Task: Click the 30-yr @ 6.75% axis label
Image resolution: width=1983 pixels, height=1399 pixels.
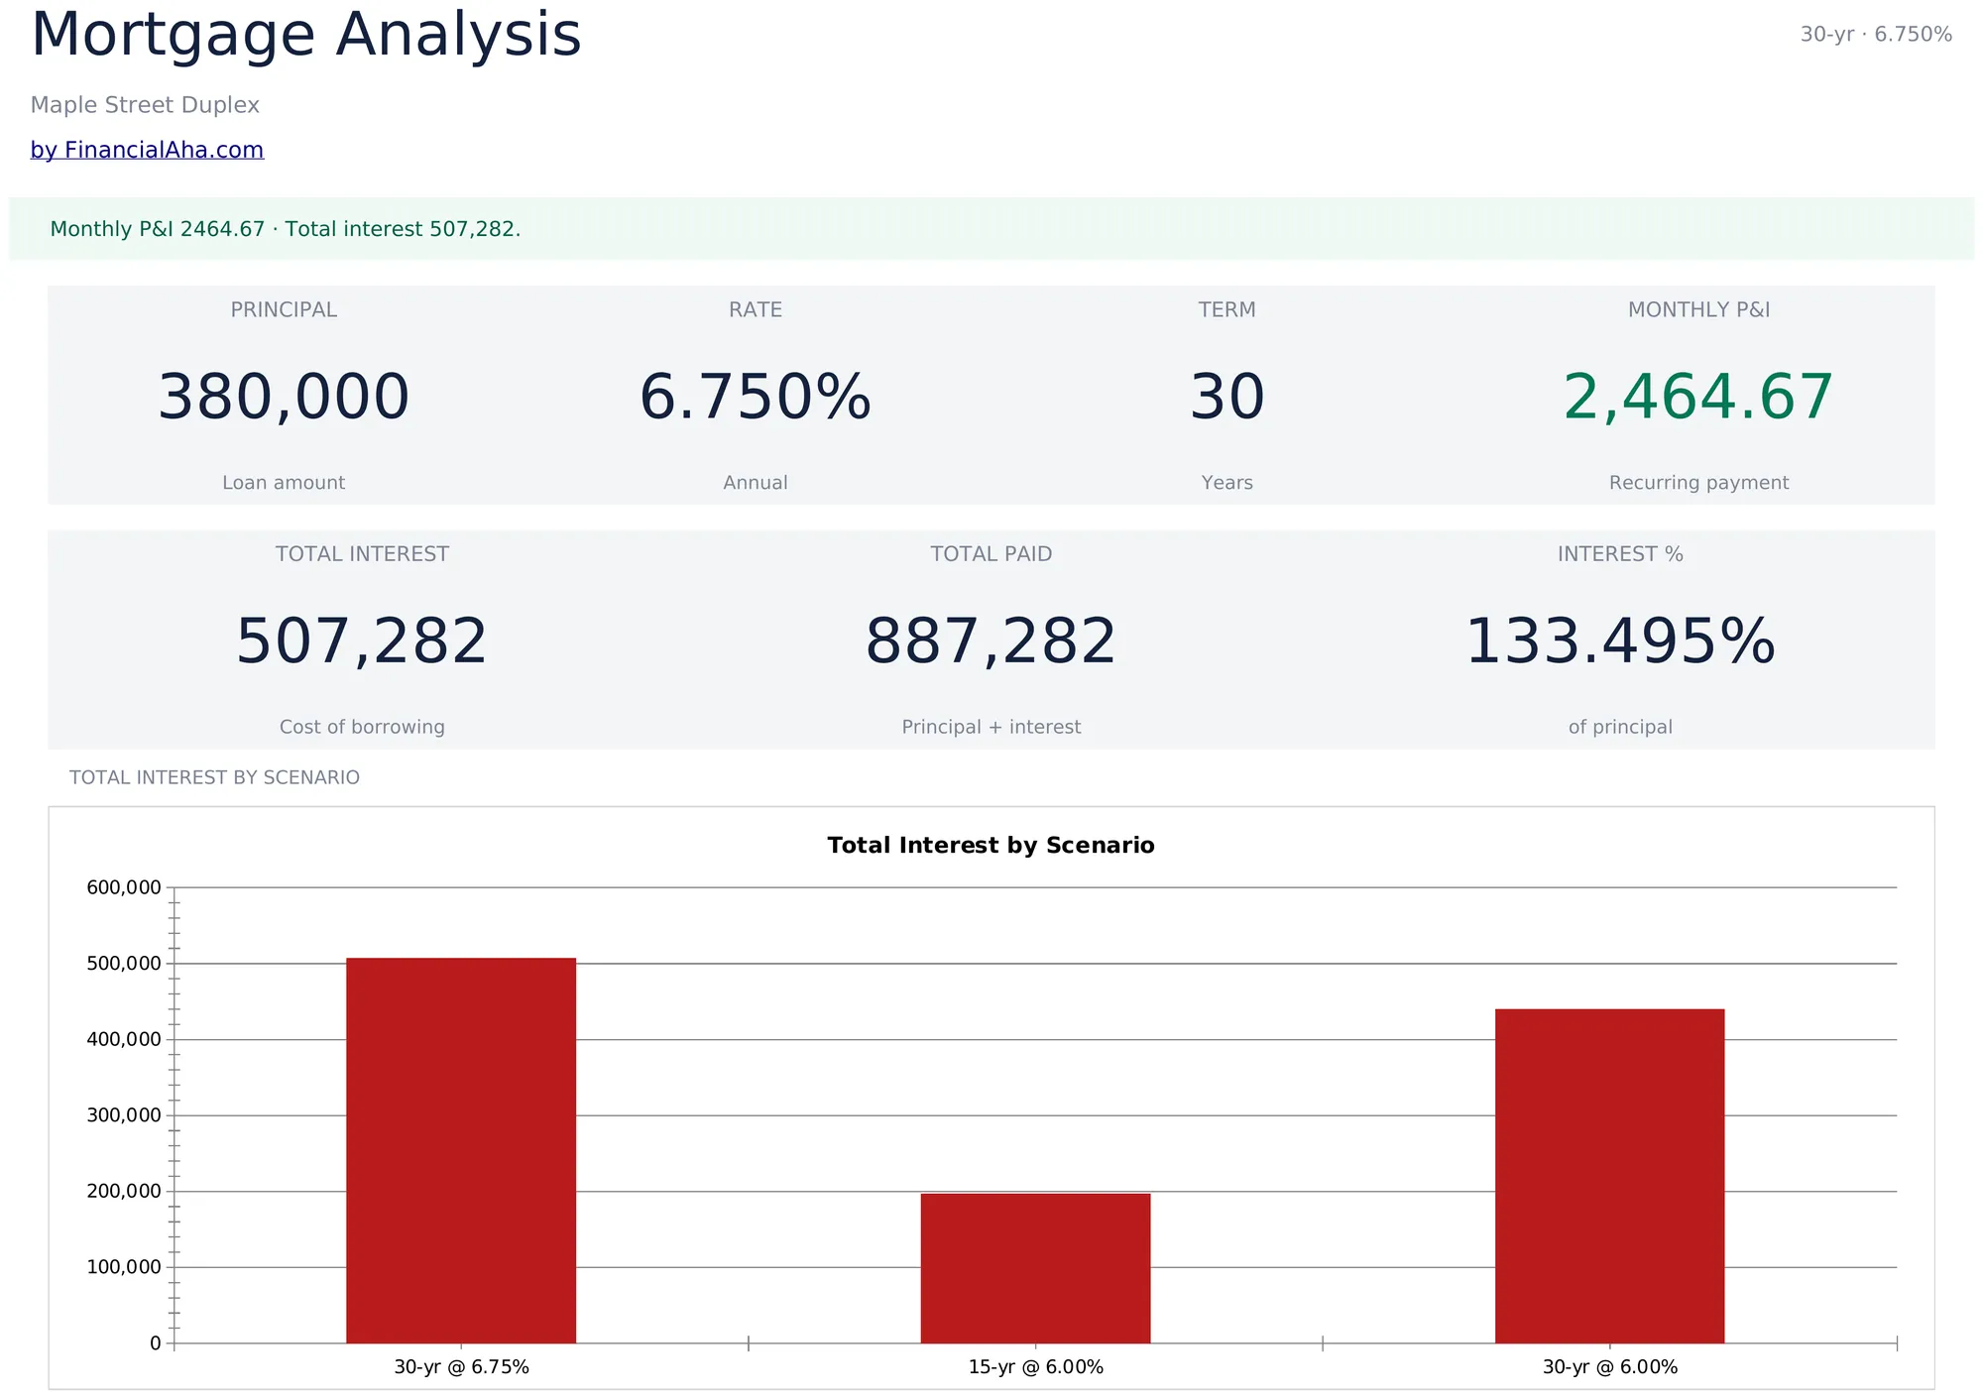Action: click(461, 1367)
